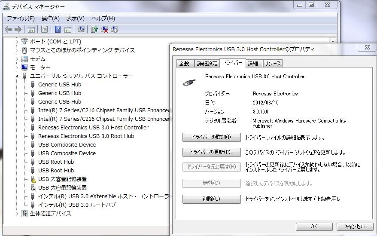Click Update driver software toolbar icon
Screen dimensions: 377x236
tap(94, 29)
